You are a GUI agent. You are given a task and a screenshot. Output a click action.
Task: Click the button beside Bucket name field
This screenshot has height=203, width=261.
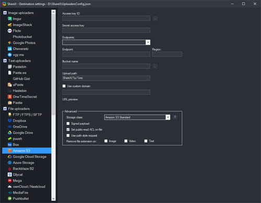point(156,66)
